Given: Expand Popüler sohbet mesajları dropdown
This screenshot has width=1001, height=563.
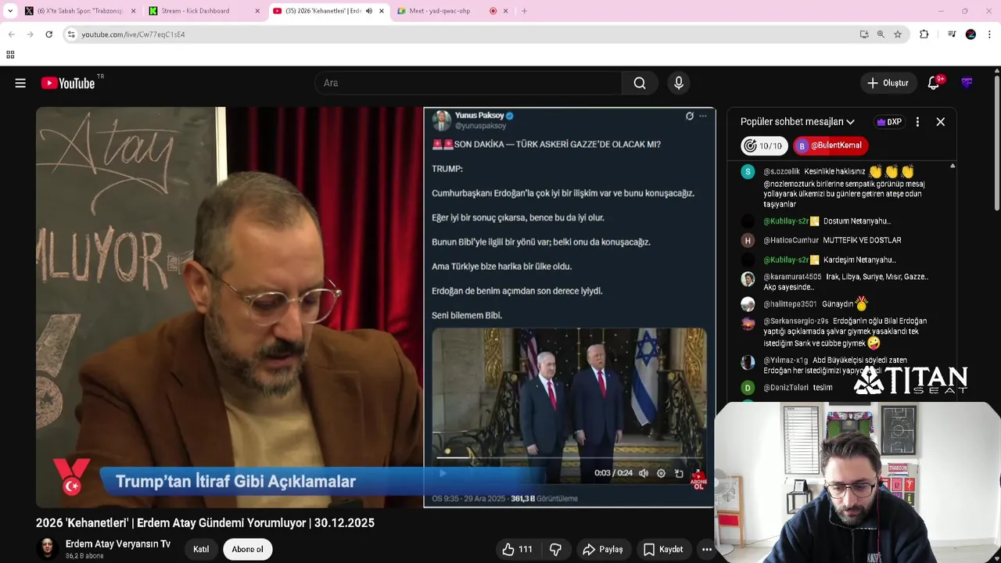Looking at the screenshot, I should (x=798, y=122).
